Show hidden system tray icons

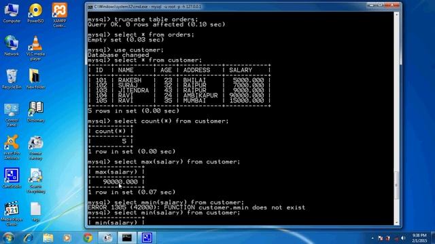pos(372,238)
